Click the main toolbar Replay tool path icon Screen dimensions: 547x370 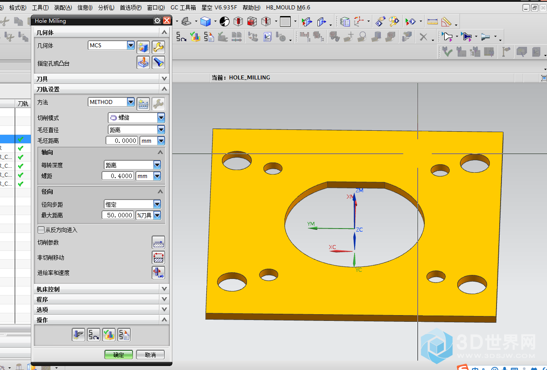(x=181, y=37)
